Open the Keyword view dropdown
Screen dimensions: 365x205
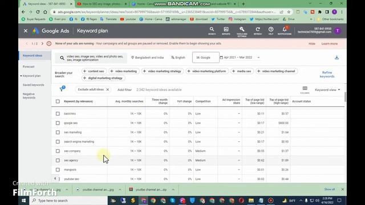pos(327,90)
